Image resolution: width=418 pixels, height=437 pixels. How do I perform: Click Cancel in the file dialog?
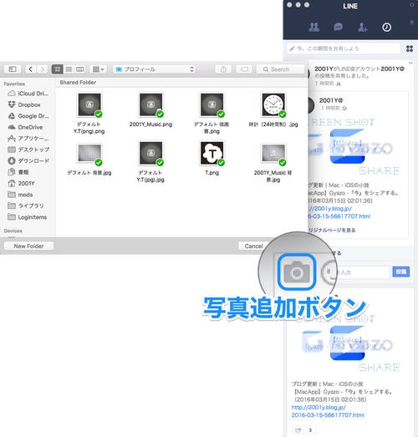pos(253,246)
